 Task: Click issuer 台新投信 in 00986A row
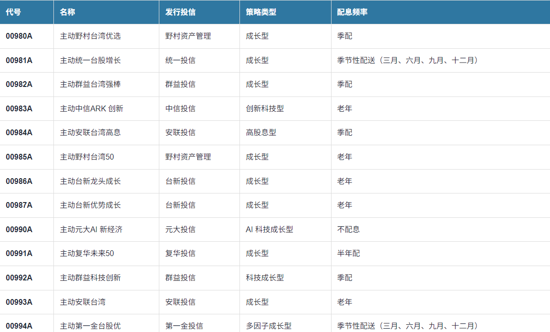(x=180, y=181)
